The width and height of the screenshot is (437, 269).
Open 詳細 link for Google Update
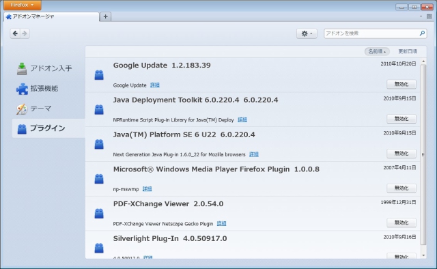point(155,85)
